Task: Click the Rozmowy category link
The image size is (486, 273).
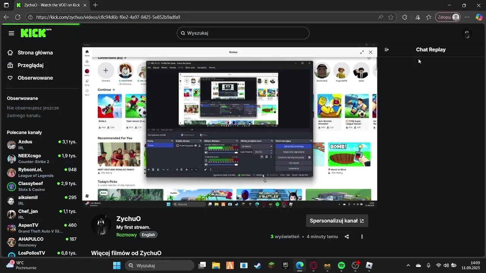Action: coord(126,235)
